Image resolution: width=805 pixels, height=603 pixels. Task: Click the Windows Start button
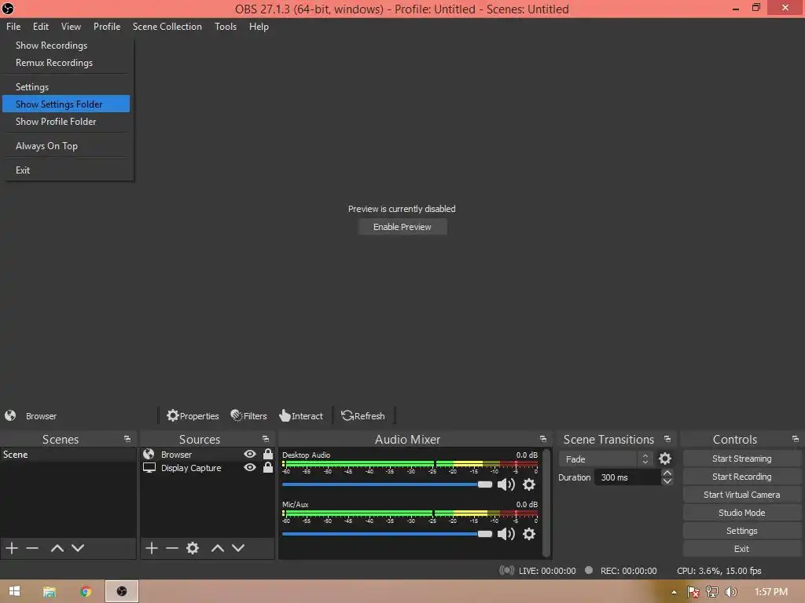(x=14, y=591)
